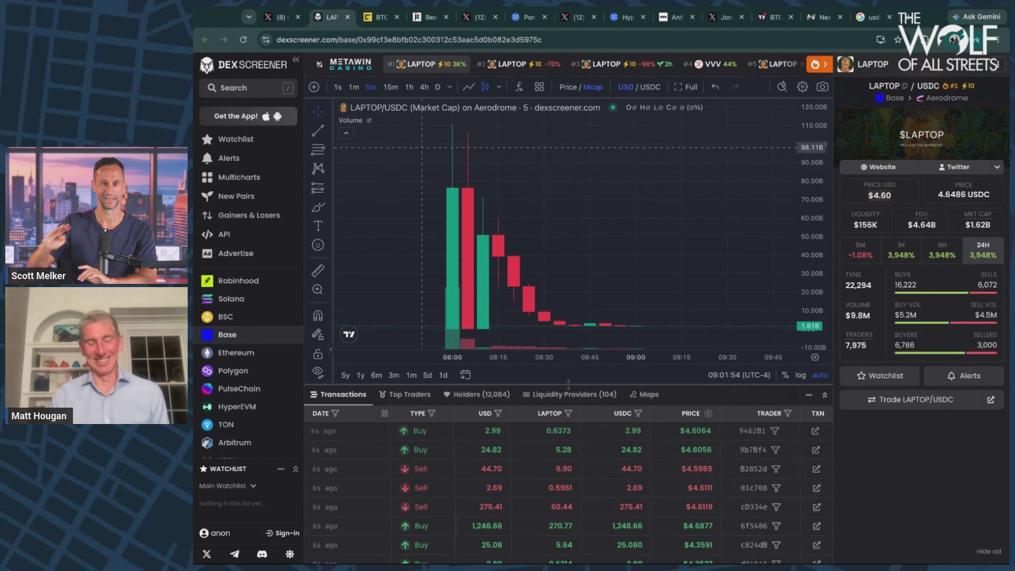The width and height of the screenshot is (1015, 571).
Task: Select the Solana chain in sidebar
Action: click(x=231, y=299)
